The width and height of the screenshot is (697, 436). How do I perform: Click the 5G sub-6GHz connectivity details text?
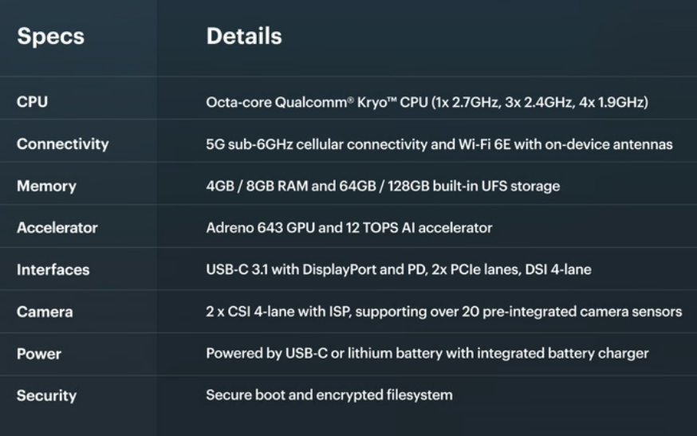click(439, 144)
